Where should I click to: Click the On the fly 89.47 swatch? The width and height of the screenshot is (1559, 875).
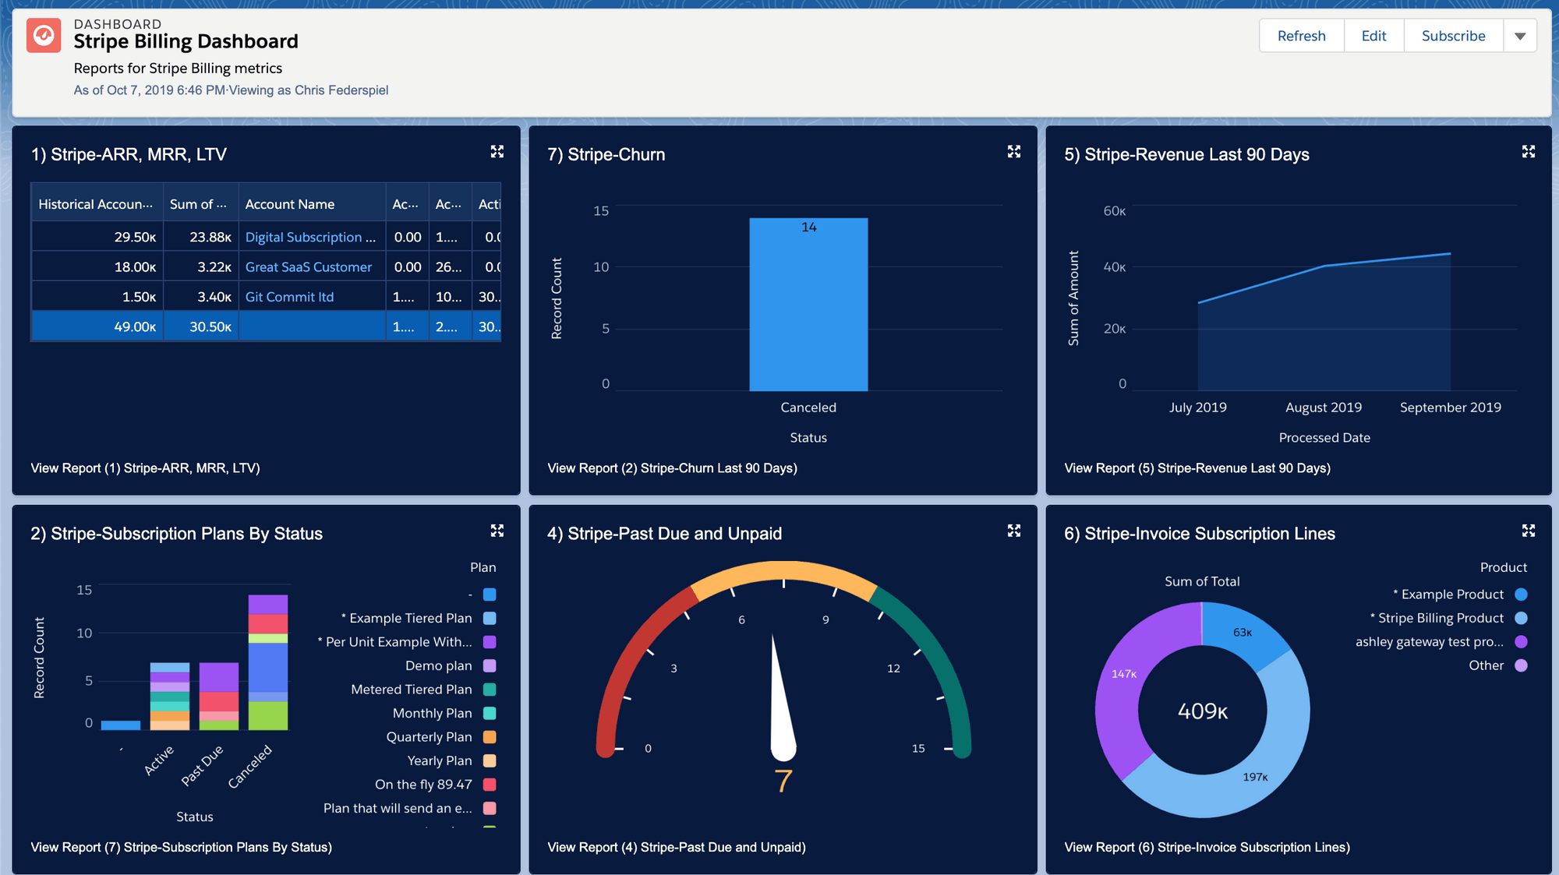pyautogui.click(x=490, y=785)
